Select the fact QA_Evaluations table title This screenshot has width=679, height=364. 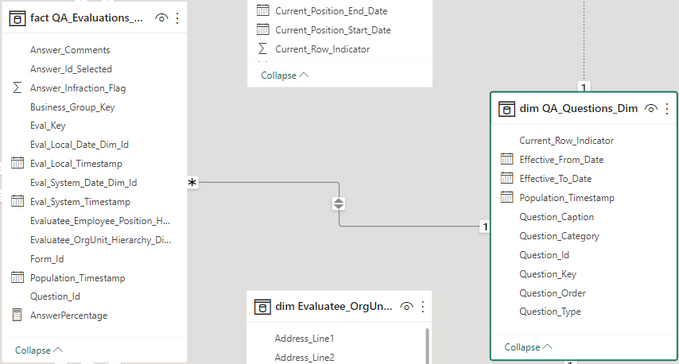[86, 18]
